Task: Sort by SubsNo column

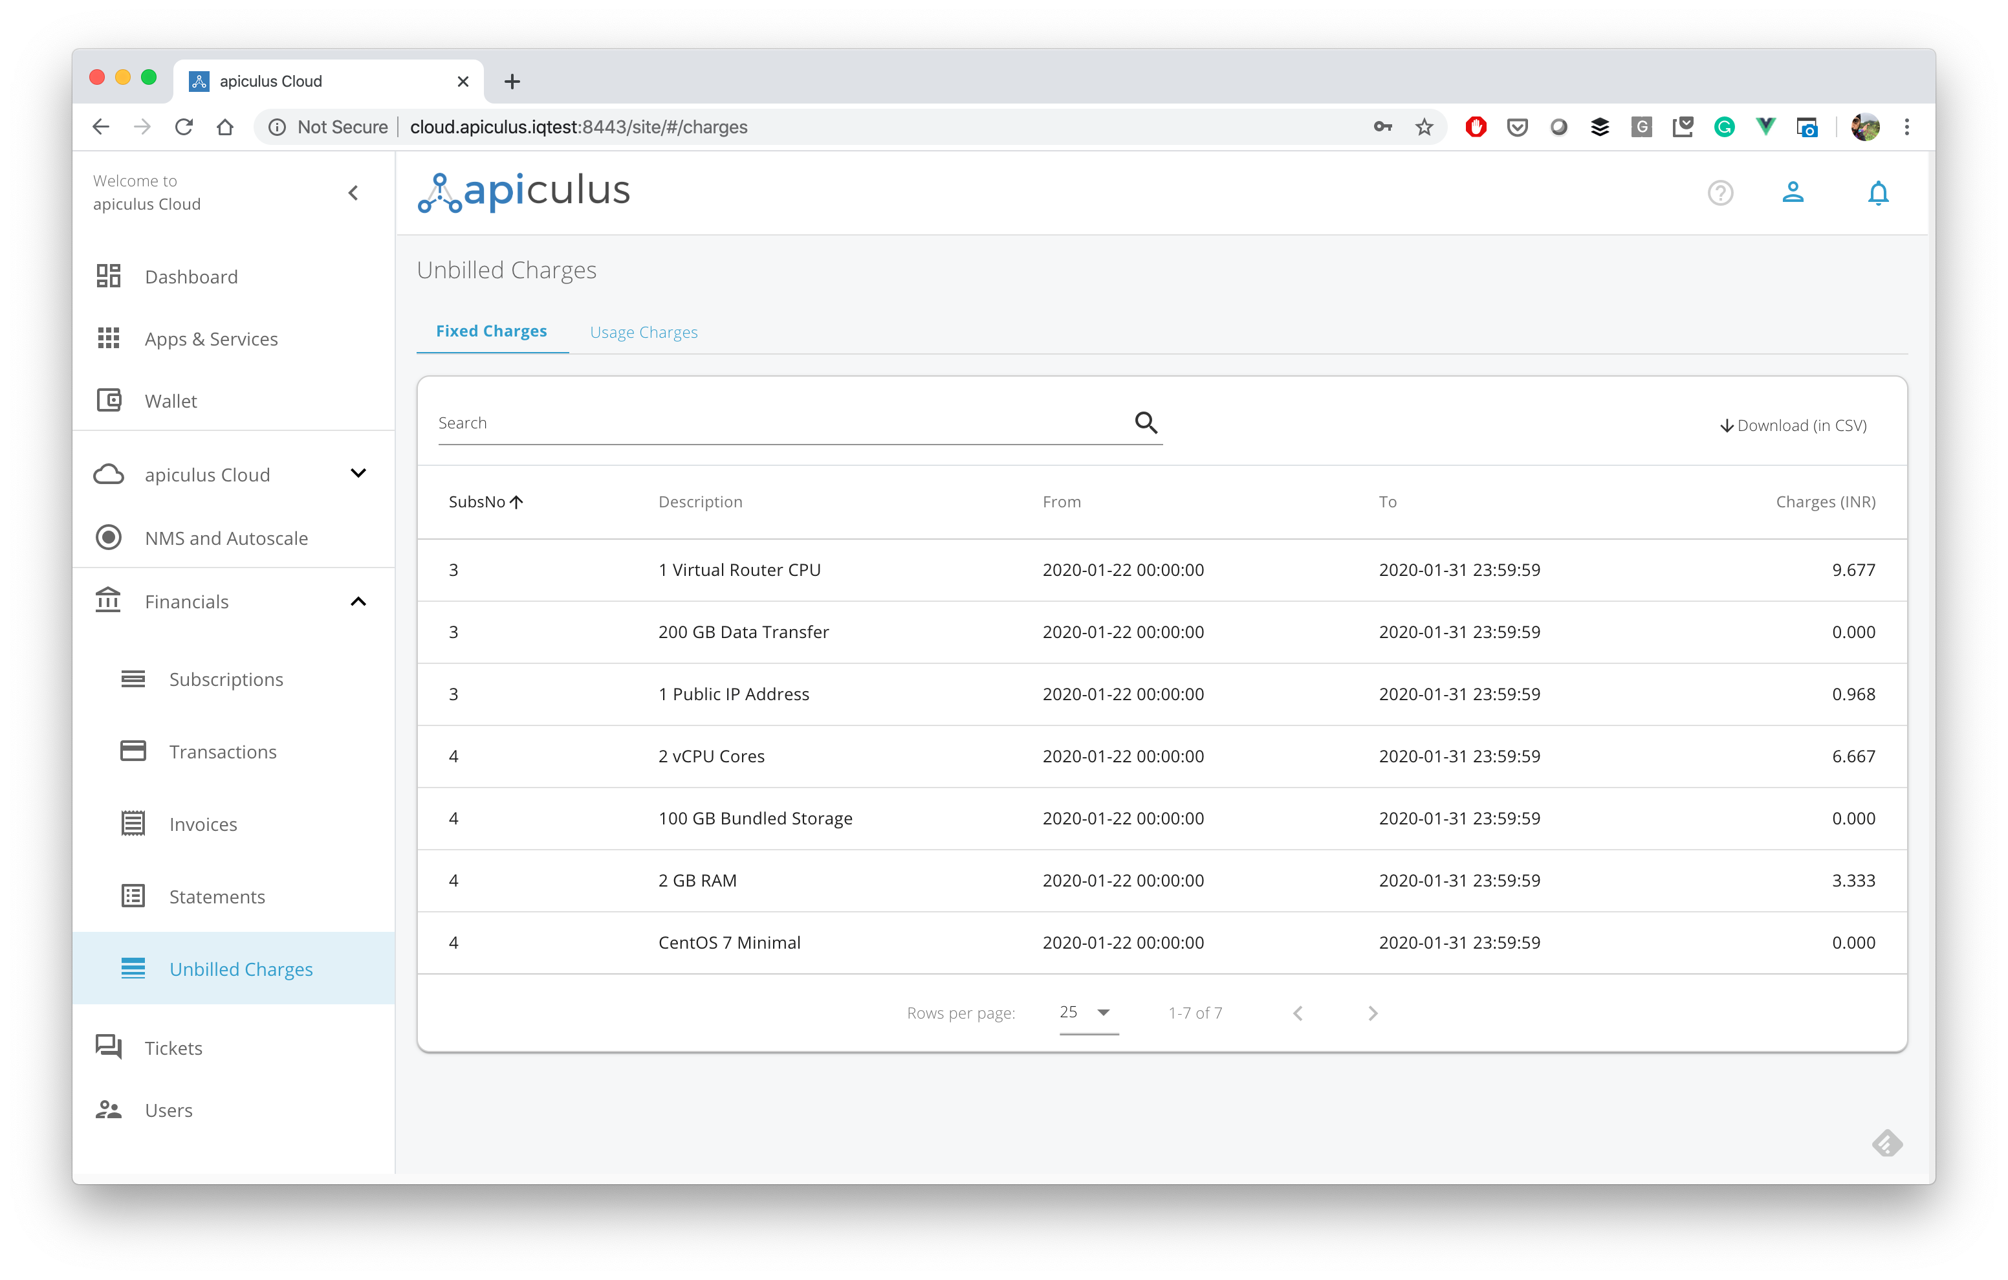Action: click(x=485, y=502)
